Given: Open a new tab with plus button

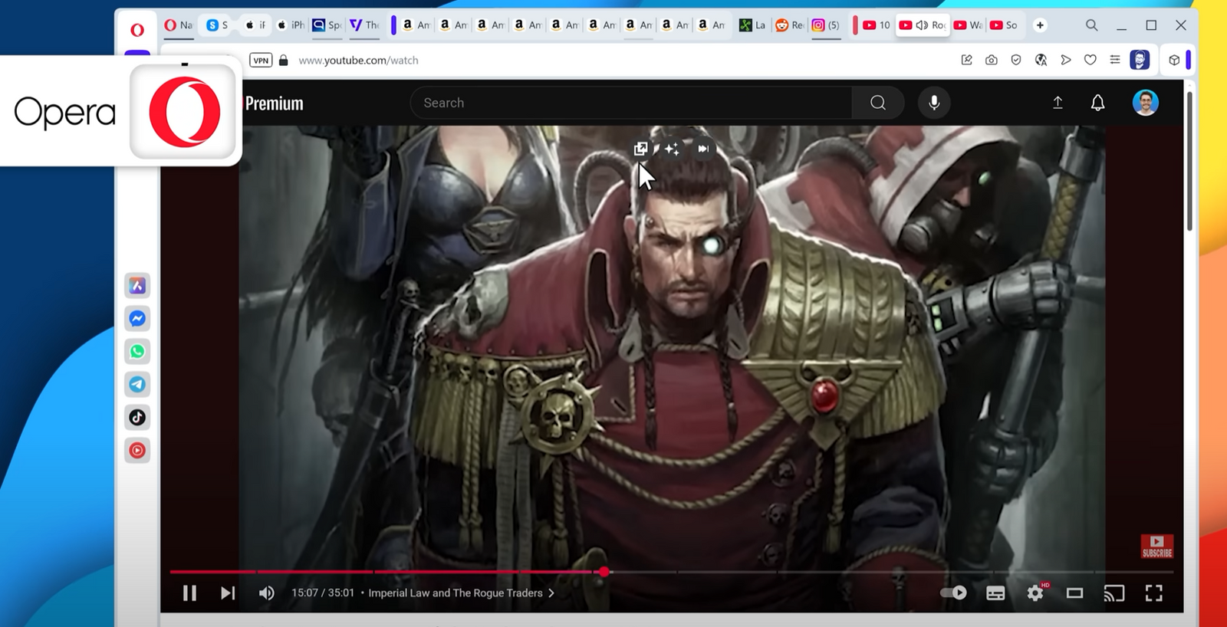Looking at the screenshot, I should click(1040, 25).
